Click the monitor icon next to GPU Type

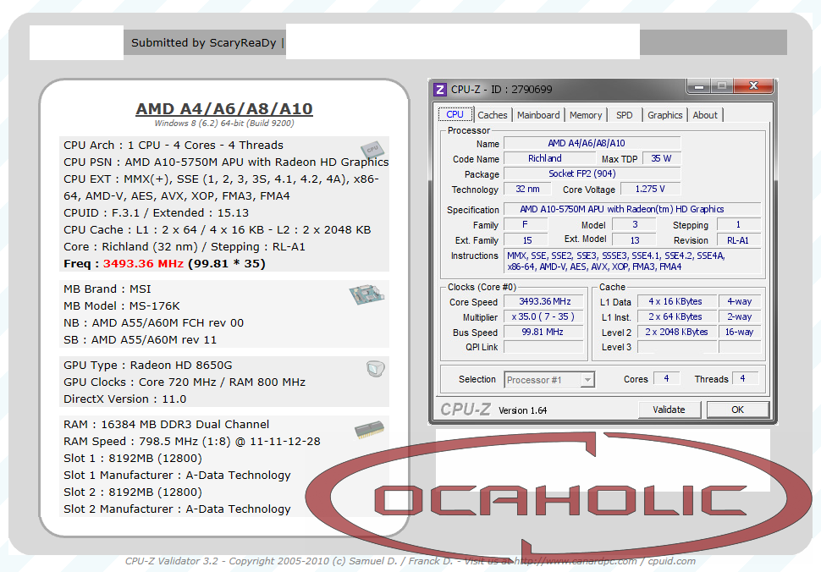(376, 368)
